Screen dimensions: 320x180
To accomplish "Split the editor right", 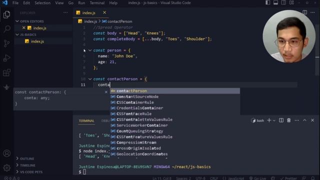I will [x=304, y=12].
